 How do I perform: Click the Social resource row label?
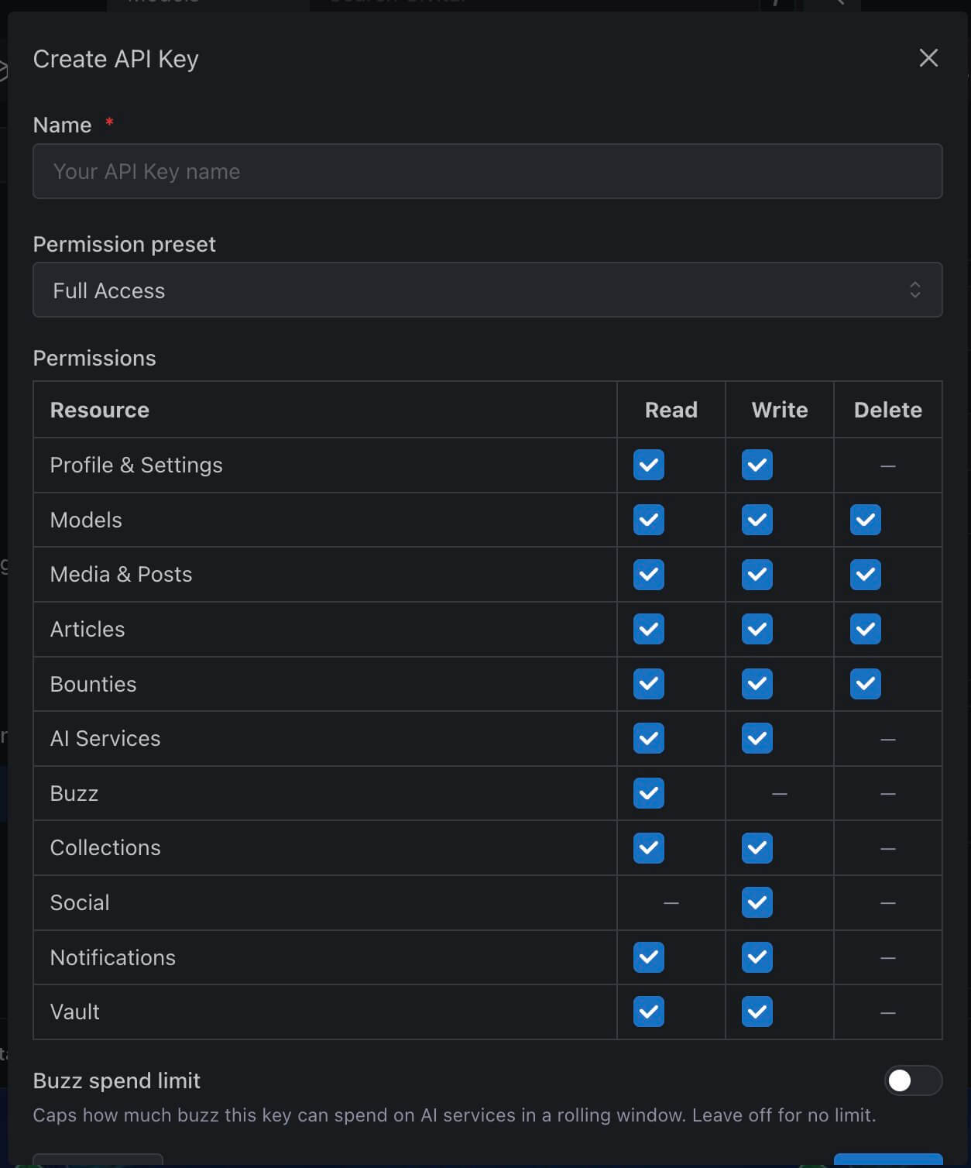pyautogui.click(x=80, y=902)
